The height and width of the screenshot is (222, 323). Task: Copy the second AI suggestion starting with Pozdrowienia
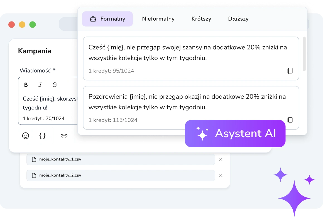(290, 120)
